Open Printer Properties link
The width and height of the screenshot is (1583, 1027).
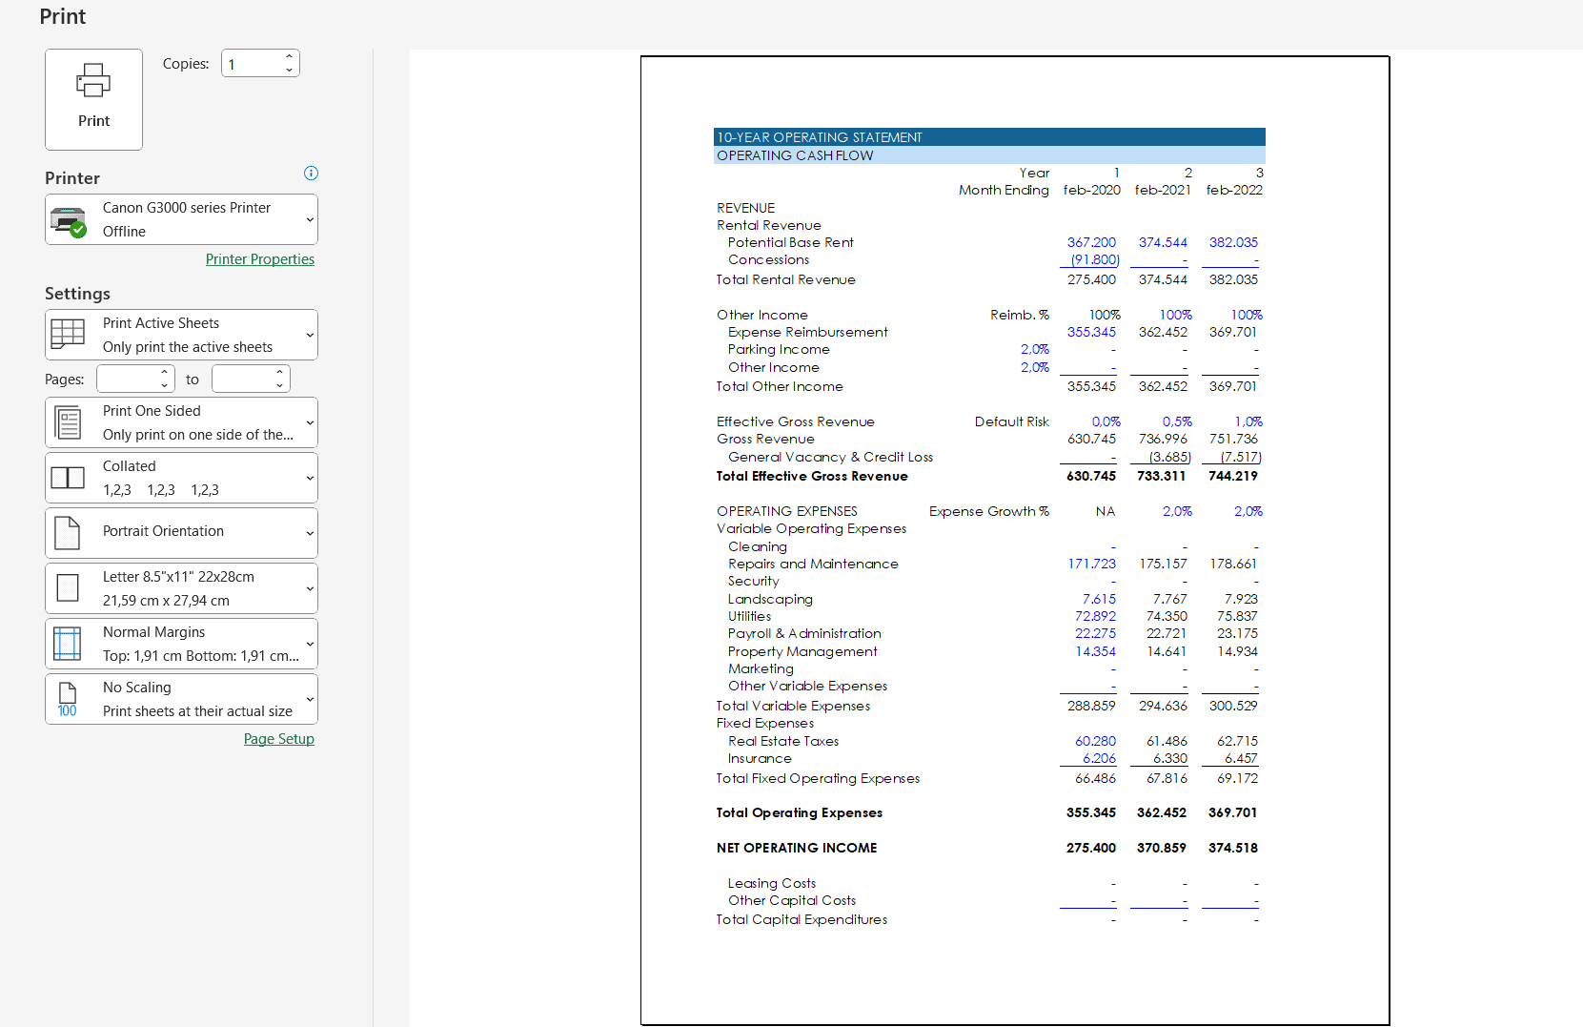[259, 259]
